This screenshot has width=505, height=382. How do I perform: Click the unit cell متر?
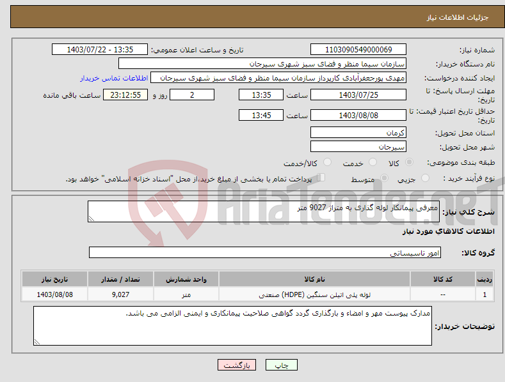(186, 294)
